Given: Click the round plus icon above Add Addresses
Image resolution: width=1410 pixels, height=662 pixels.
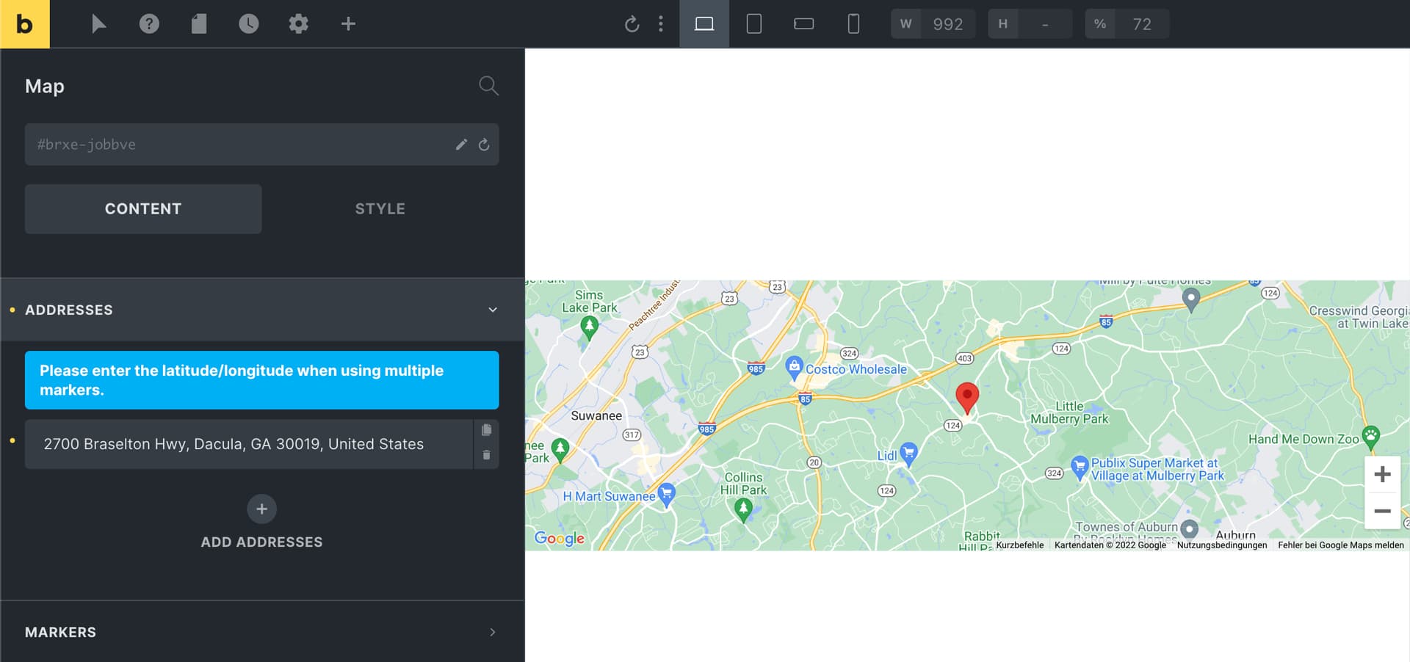Looking at the screenshot, I should [261, 509].
